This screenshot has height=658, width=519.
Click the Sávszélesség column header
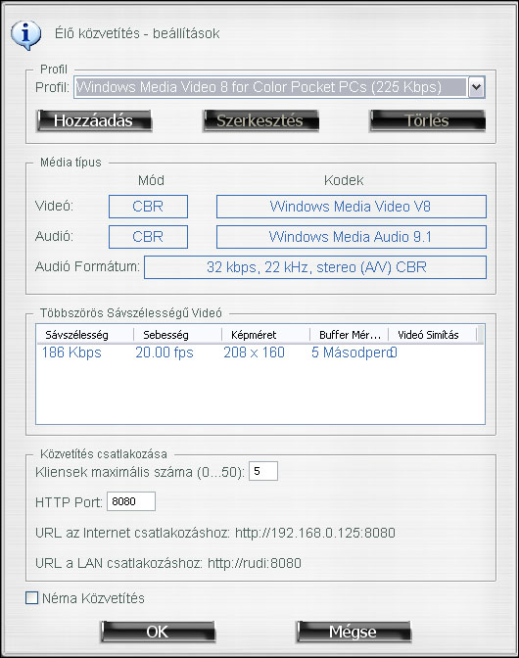85,335
